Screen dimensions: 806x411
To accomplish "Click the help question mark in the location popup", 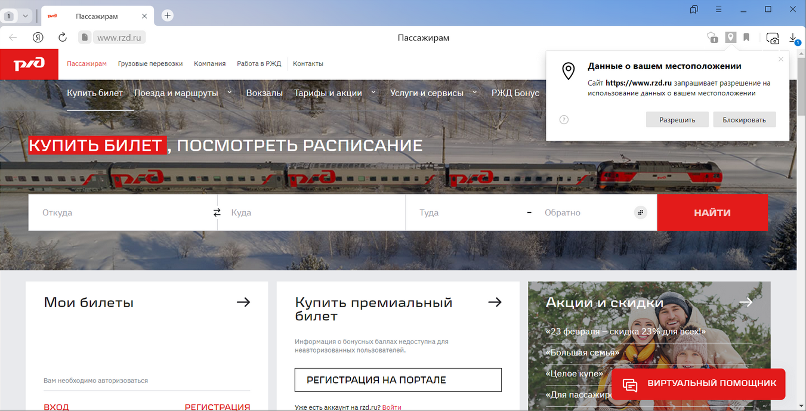I will click(x=564, y=119).
